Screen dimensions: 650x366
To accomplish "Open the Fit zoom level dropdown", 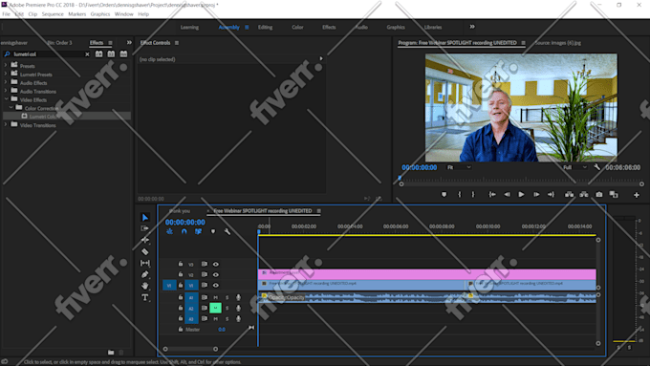I will [459, 167].
